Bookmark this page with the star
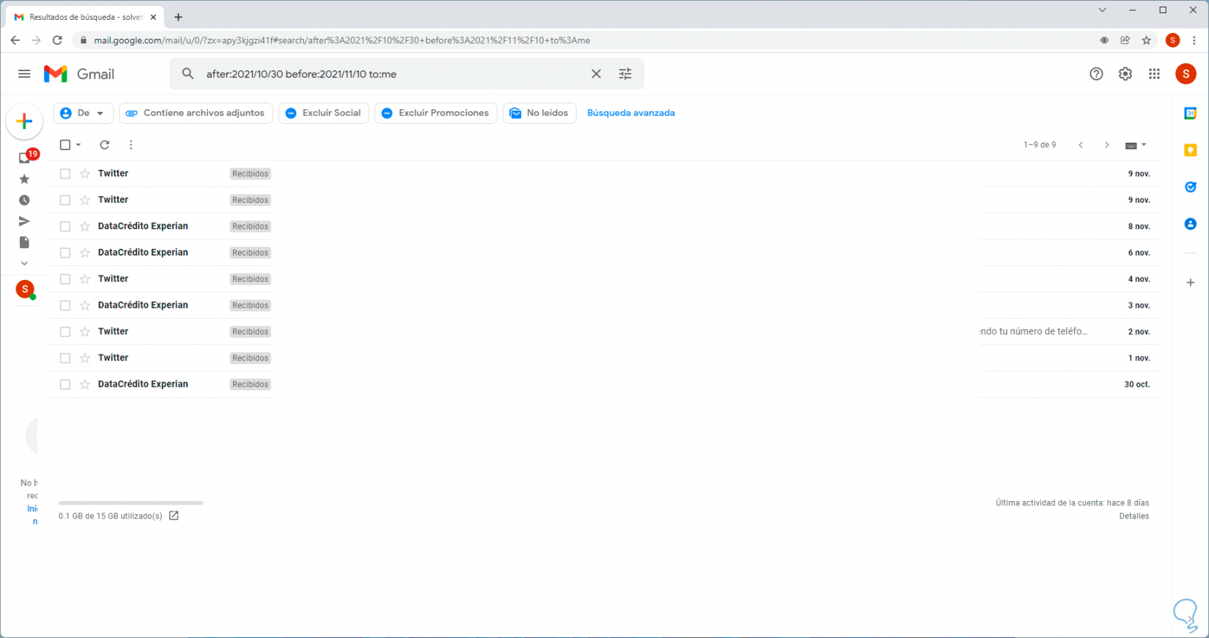The width and height of the screenshot is (1209, 638). tap(1147, 40)
